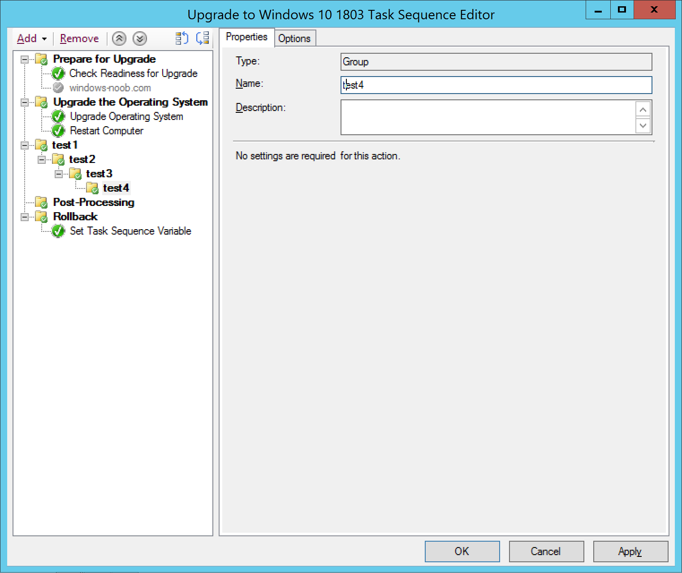
Task: Click the OK button
Action: click(462, 551)
